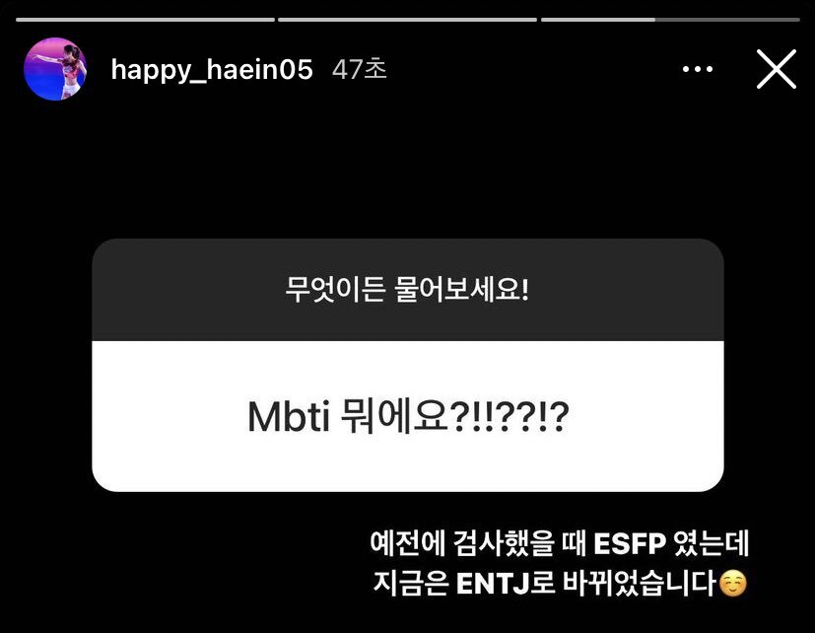Click filled part of third progress segment
This screenshot has width=815, height=633.
(x=598, y=20)
